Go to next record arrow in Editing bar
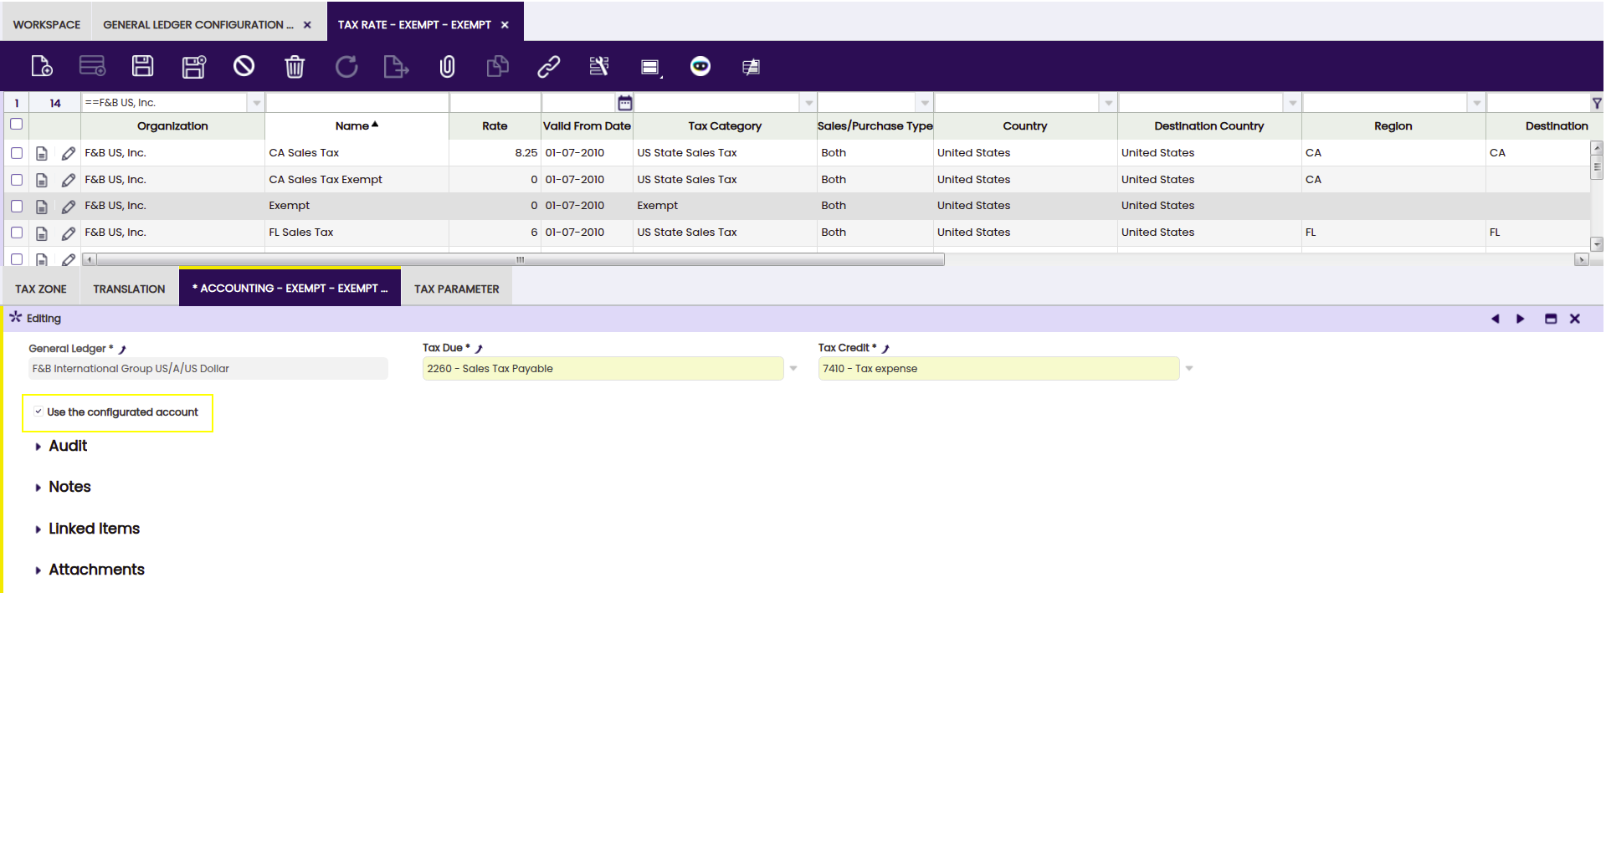The width and height of the screenshot is (1606, 859). [x=1520, y=319]
